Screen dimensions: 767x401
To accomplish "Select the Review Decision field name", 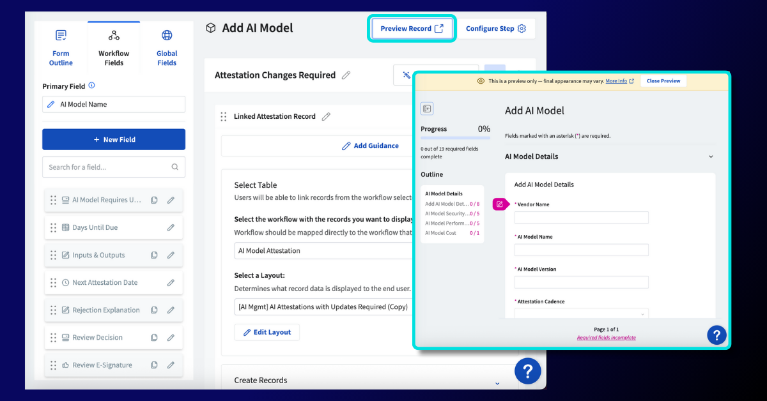I will click(97, 337).
